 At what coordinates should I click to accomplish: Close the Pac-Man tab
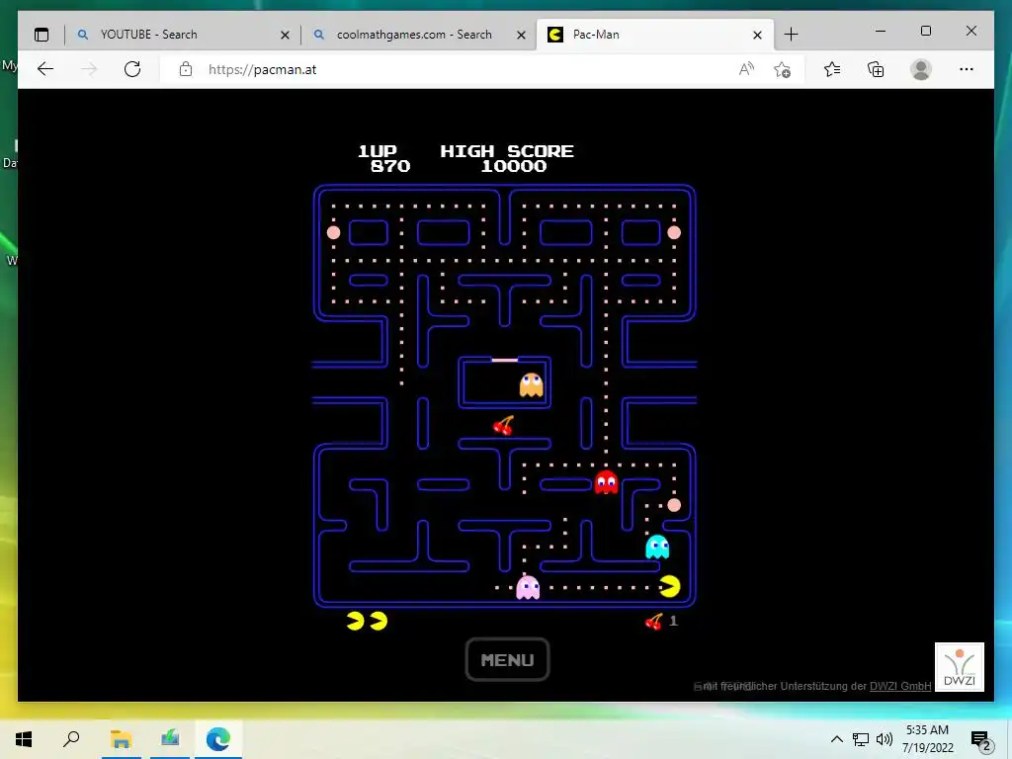757,35
